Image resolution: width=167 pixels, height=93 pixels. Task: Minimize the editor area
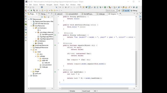coord(134,14)
